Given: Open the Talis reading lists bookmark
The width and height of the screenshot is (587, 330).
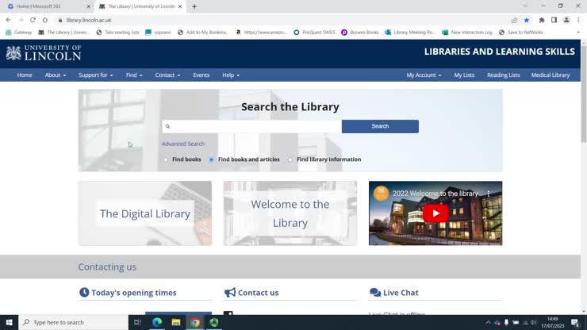Looking at the screenshot, I should [x=117, y=33].
